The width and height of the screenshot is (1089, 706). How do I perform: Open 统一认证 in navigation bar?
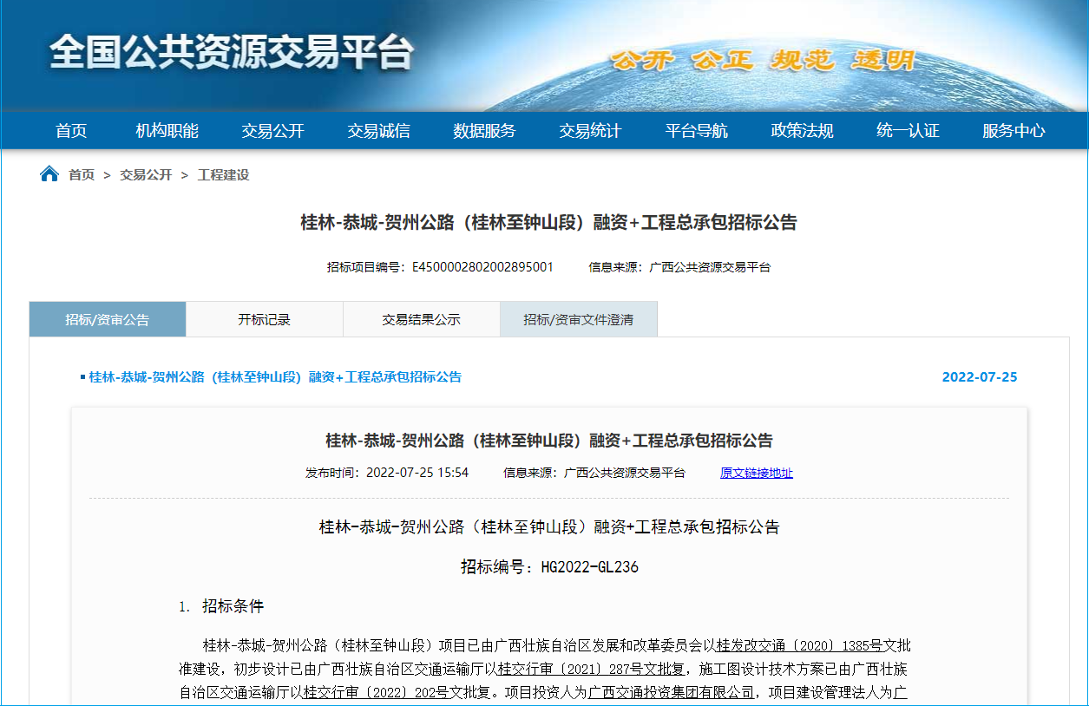[x=908, y=131]
